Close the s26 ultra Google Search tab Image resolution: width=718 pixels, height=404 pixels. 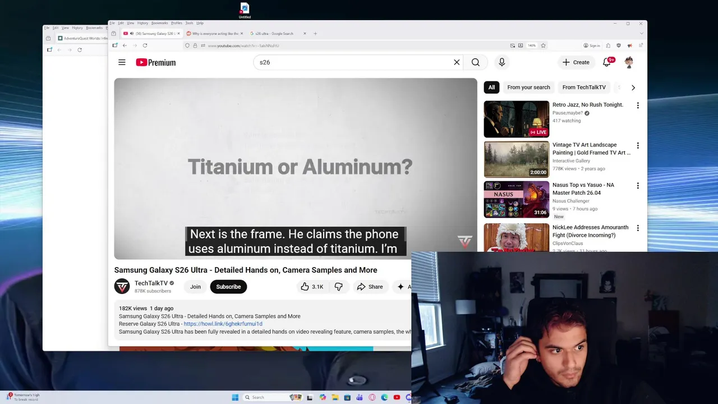(305, 34)
